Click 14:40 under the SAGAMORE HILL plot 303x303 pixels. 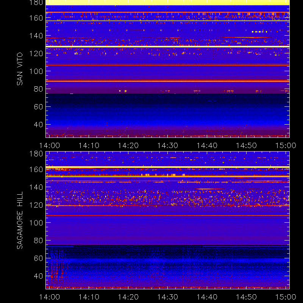pos(207,297)
